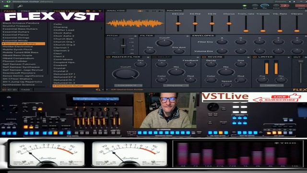Click the Pitch section fader
This screenshot has height=173, width=307.
[x=123, y=46]
